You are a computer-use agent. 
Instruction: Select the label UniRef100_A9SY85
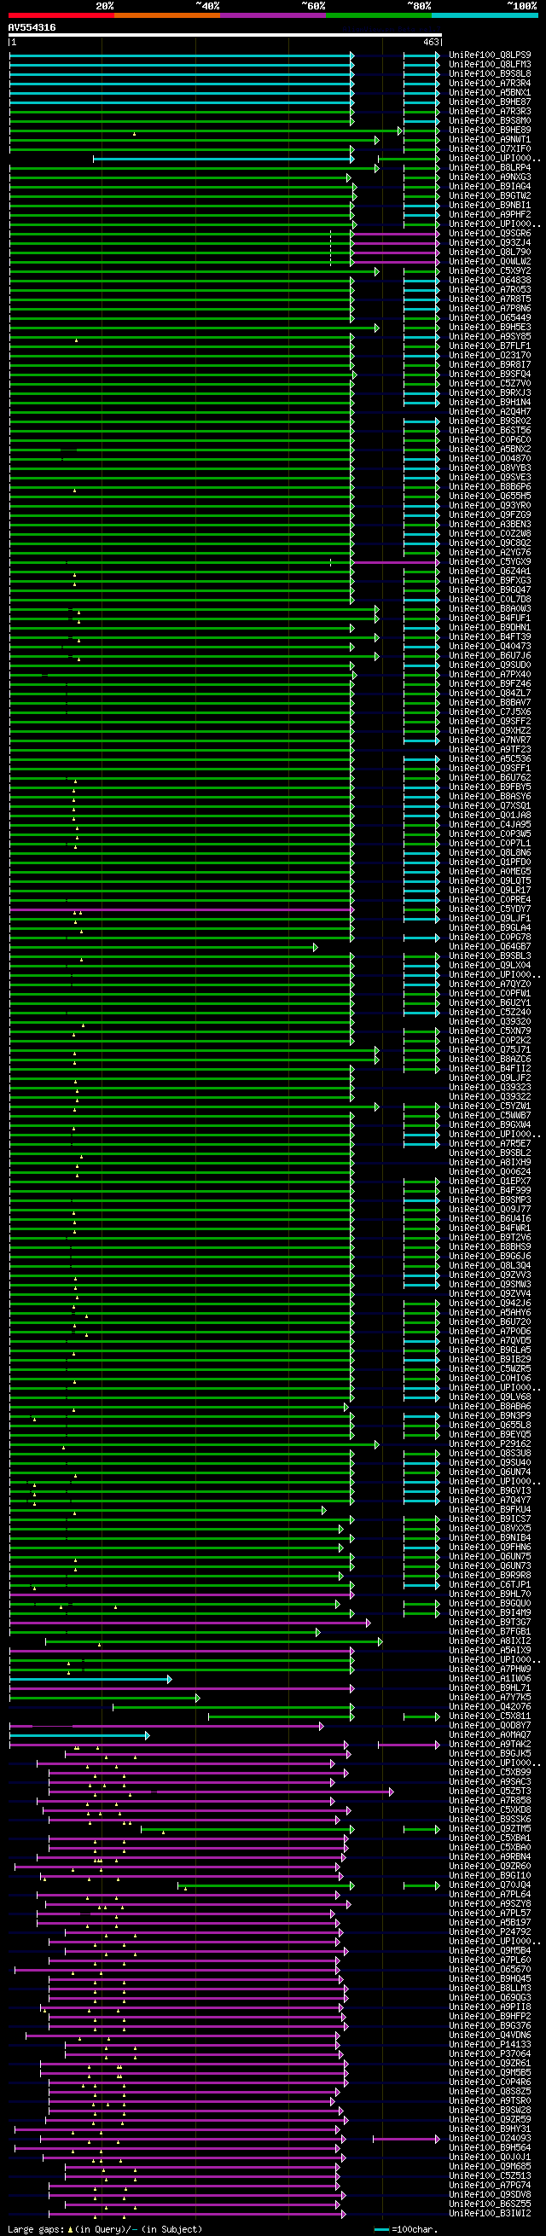[x=490, y=337]
